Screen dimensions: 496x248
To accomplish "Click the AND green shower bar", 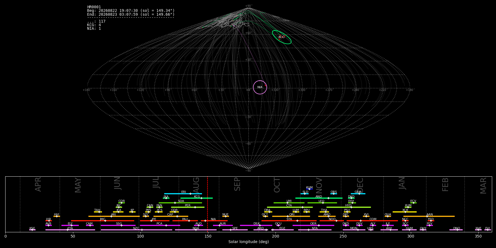I will (x=319, y=198).
